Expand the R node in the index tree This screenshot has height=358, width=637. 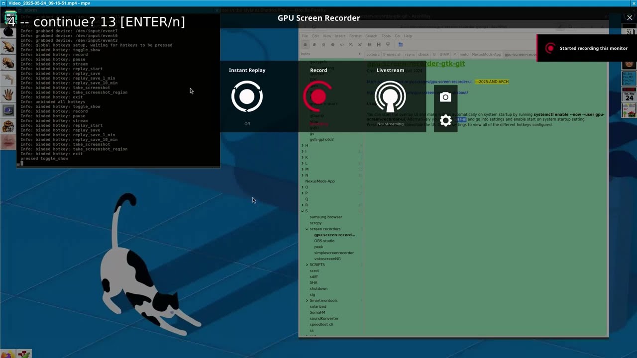(303, 205)
